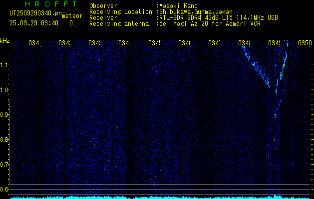The width and height of the screenshot is (314, 199).
Task: Click the 1.0 kHz axis tick
Action: pos(4,90)
